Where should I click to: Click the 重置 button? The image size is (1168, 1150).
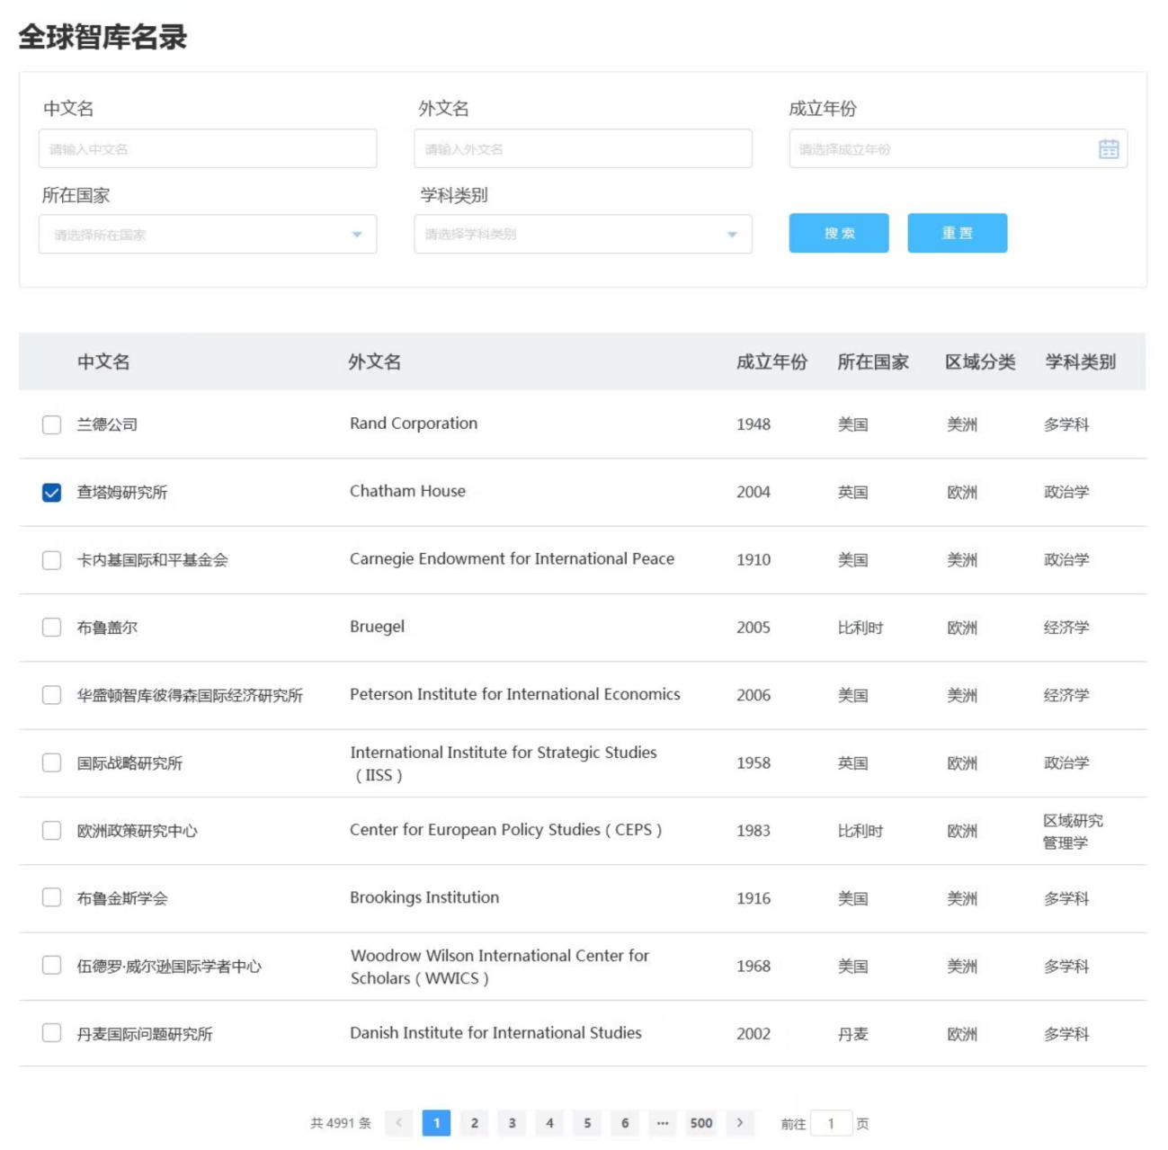tap(957, 233)
